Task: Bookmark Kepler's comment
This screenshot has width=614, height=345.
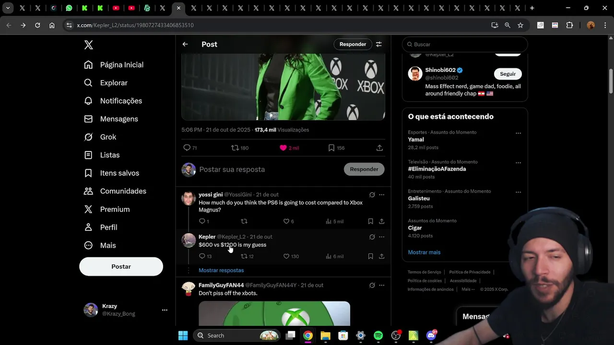Action: tap(370, 256)
